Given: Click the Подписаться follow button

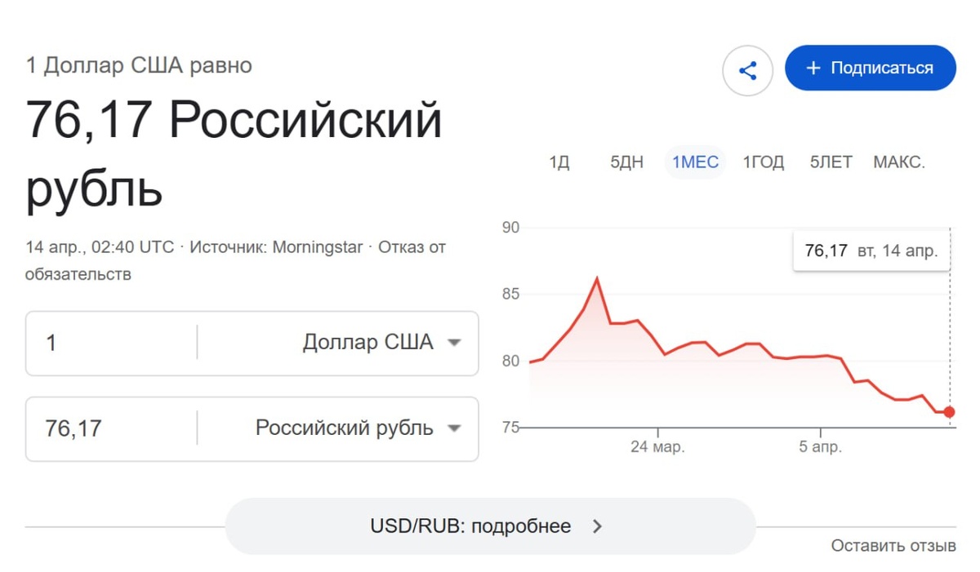Looking at the screenshot, I should [871, 68].
